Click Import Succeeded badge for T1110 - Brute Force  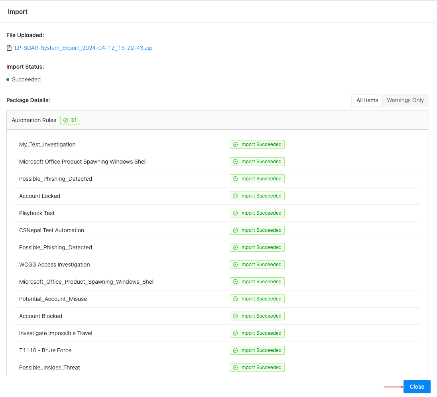pos(257,350)
